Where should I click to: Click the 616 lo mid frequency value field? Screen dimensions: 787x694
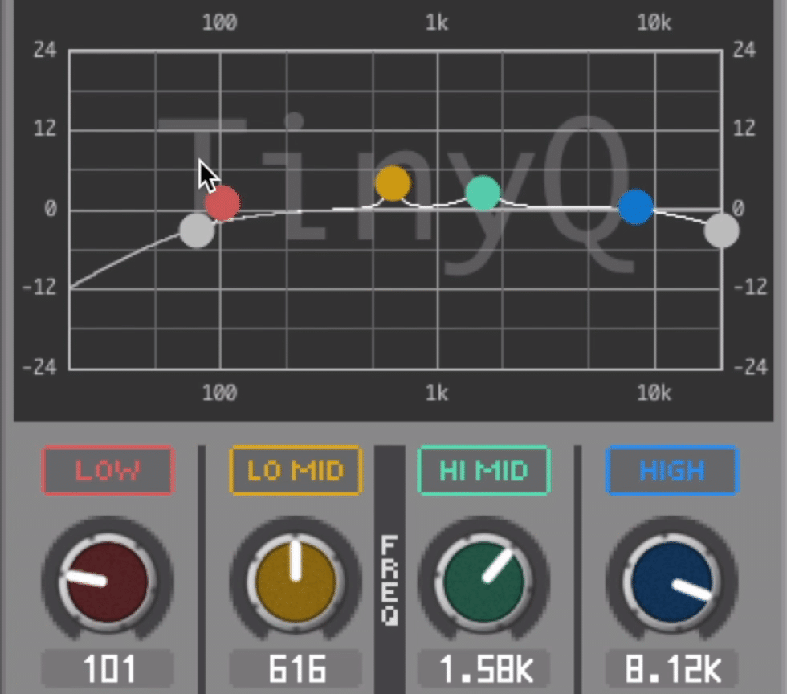(x=296, y=669)
